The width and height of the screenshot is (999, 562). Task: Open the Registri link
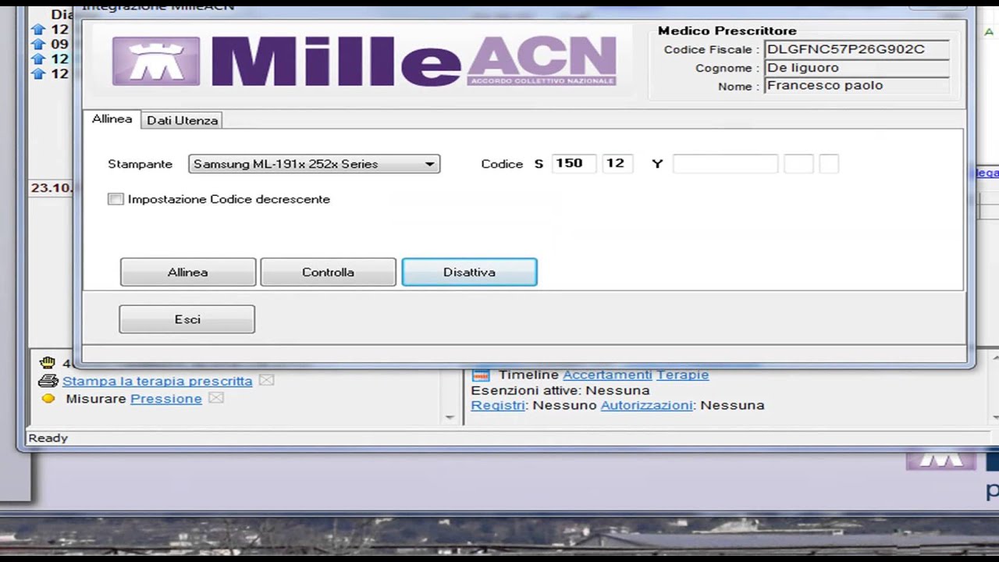coord(498,405)
